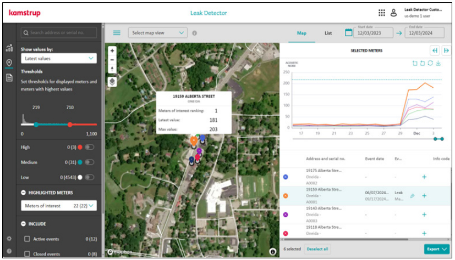This screenshot has height=260, width=455.
Task: Switch to the Map tab
Action: [301, 33]
